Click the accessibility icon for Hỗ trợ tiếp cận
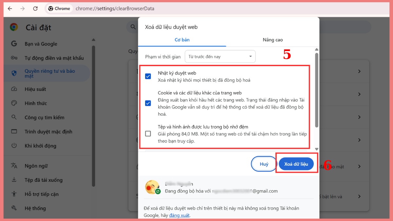This screenshot has width=393, height=221. pyautogui.click(x=14, y=194)
